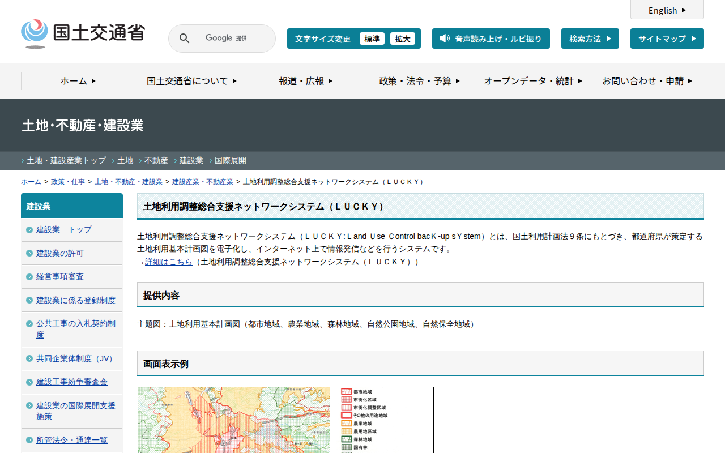This screenshot has height=453, width=725.
Task: Click the speaker icon for audio reading
Action: coord(445,39)
